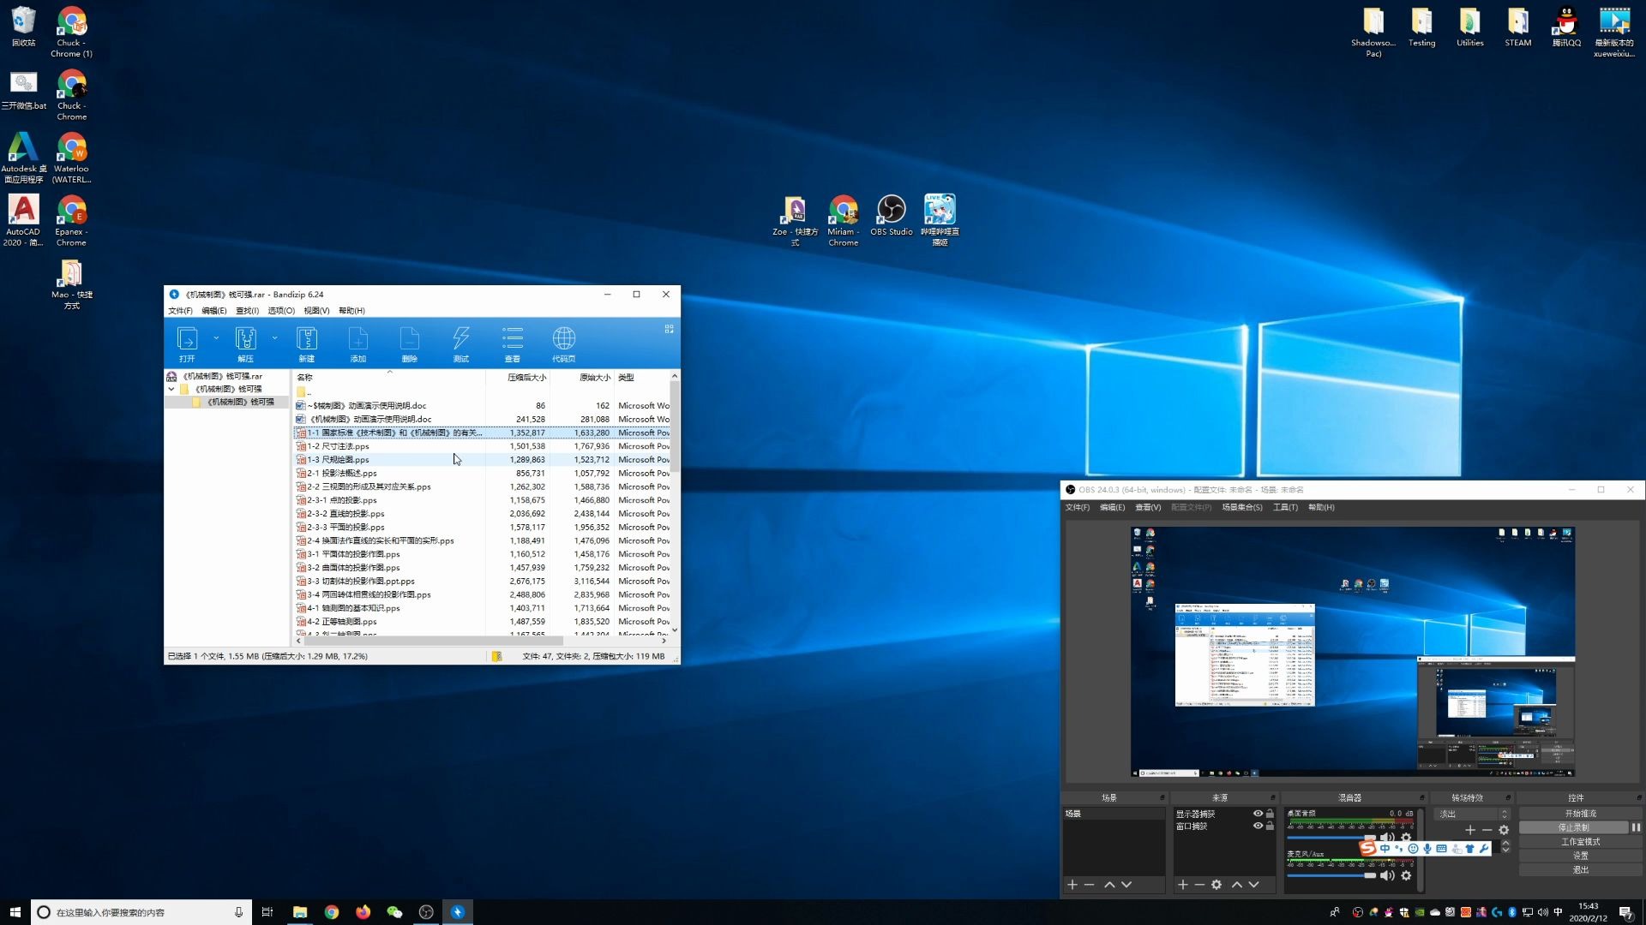Click the 查看(V) menu in Bandizip

click(x=315, y=311)
